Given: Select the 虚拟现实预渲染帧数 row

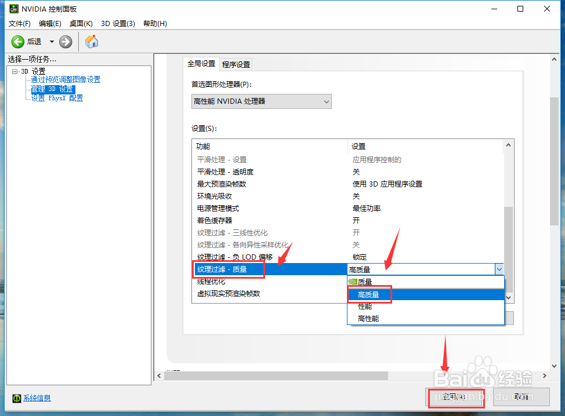Looking at the screenshot, I should tap(270, 294).
